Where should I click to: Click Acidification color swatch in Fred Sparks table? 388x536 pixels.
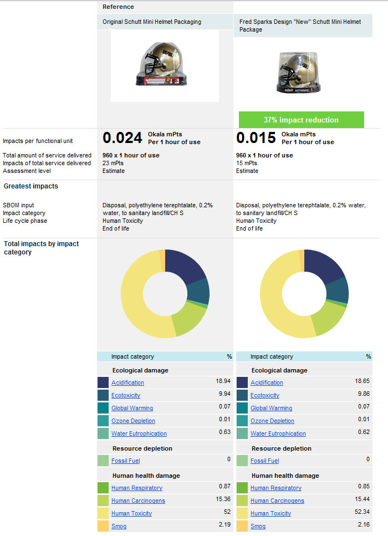point(242,382)
